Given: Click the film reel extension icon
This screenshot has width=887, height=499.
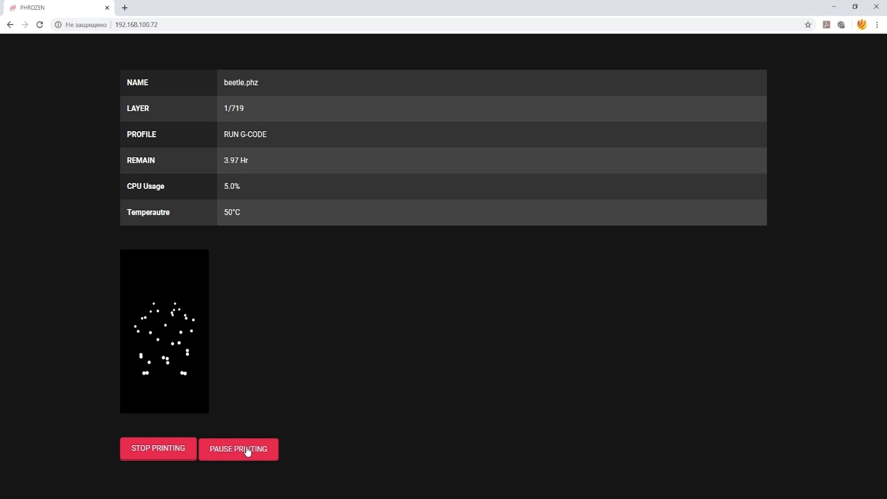Looking at the screenshot, I should tap(841, 25).
